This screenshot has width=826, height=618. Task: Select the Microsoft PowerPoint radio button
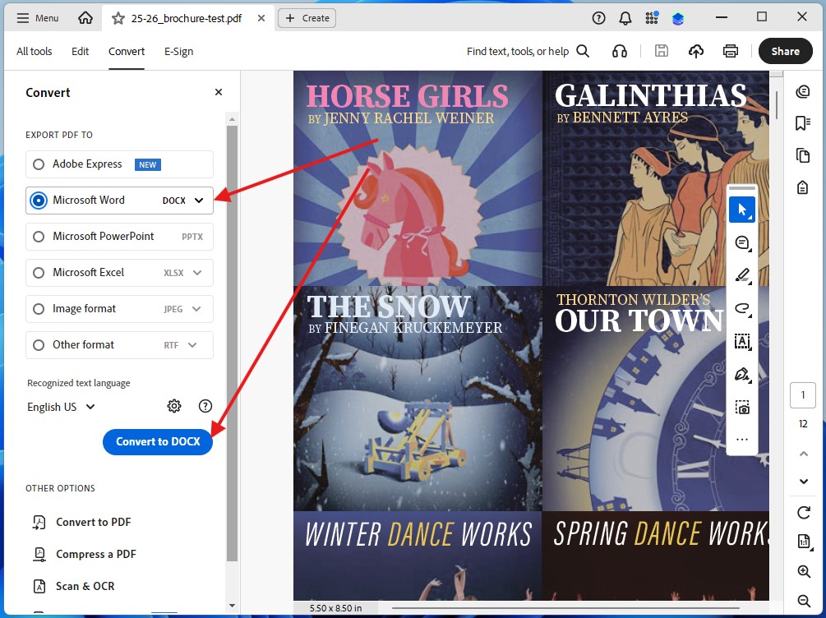[x=39, y=237]
